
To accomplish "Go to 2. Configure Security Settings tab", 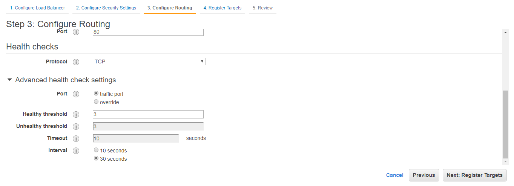I will pos(106,8).
